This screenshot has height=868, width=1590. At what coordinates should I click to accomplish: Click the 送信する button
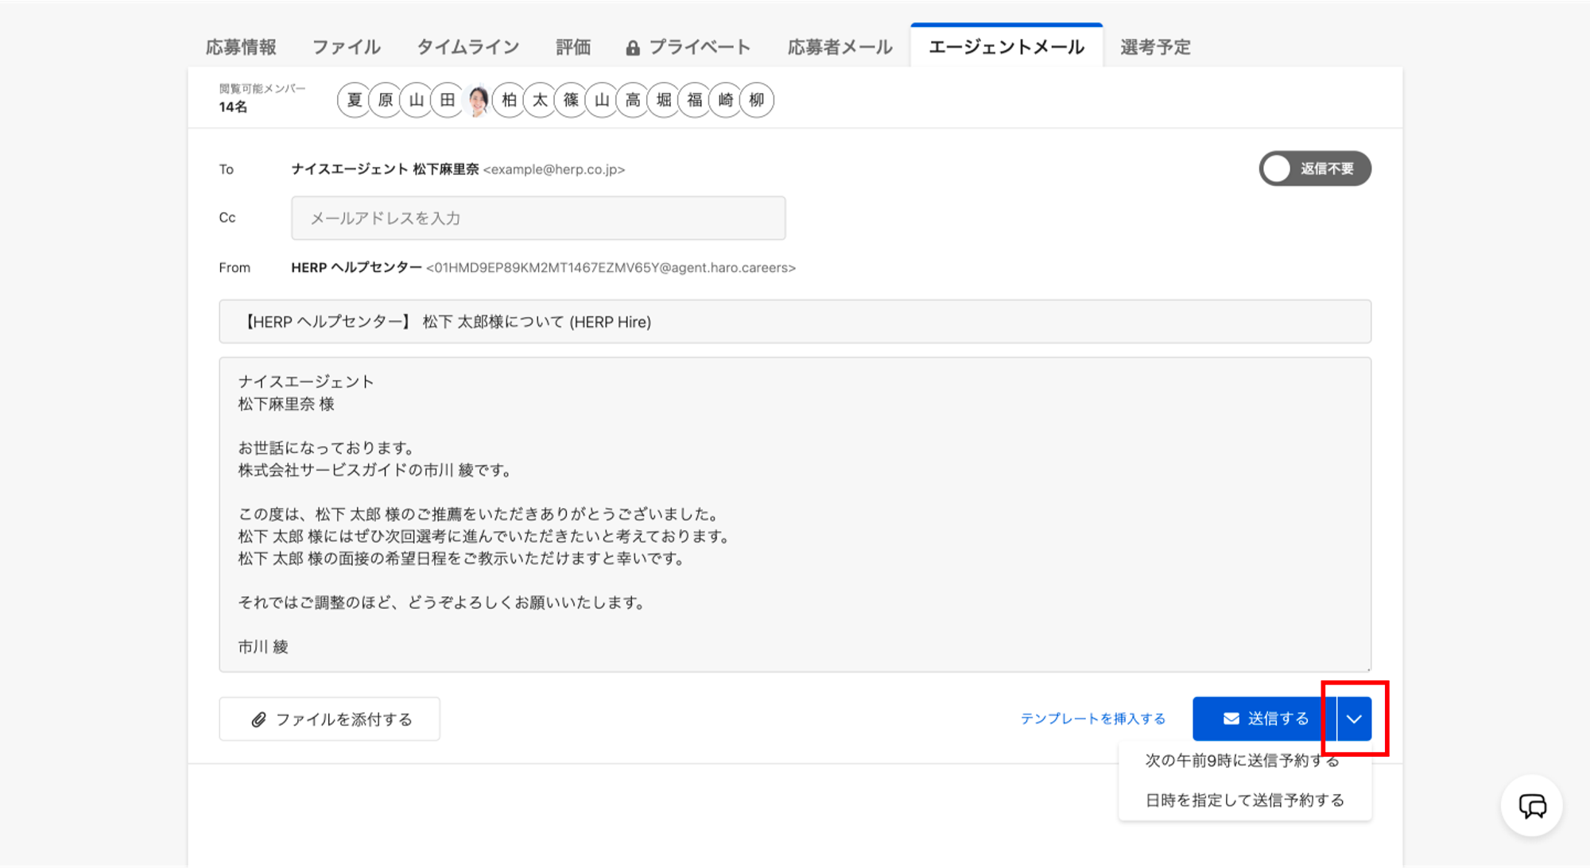tap(1264, 719)
